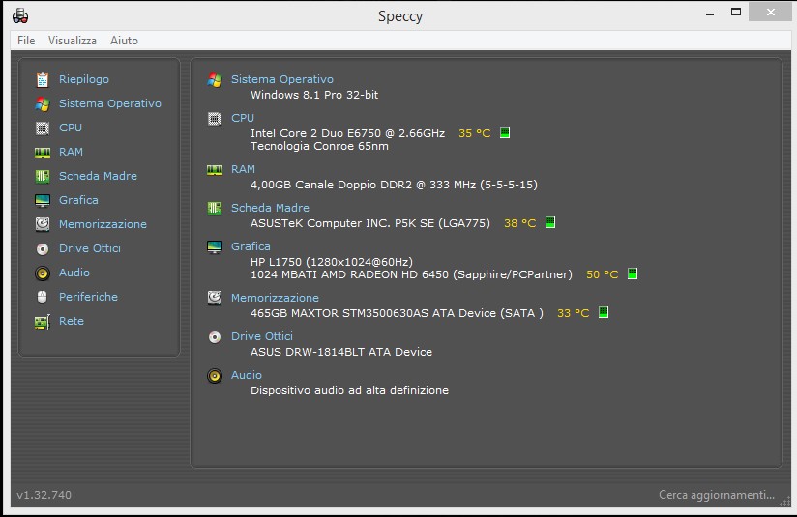Switch to the CPU section in sidebar

click(71, 128)
